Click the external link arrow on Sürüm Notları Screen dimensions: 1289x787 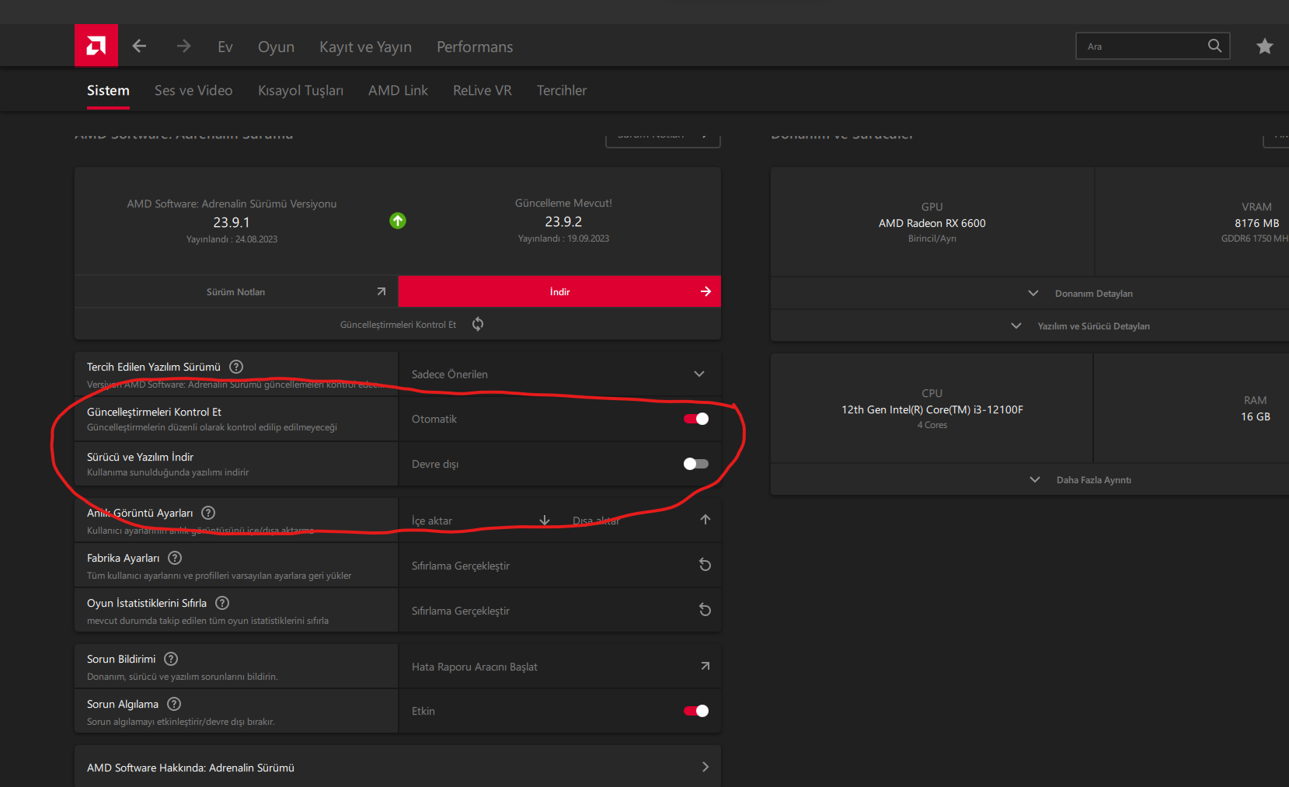[x=381, y=291]
